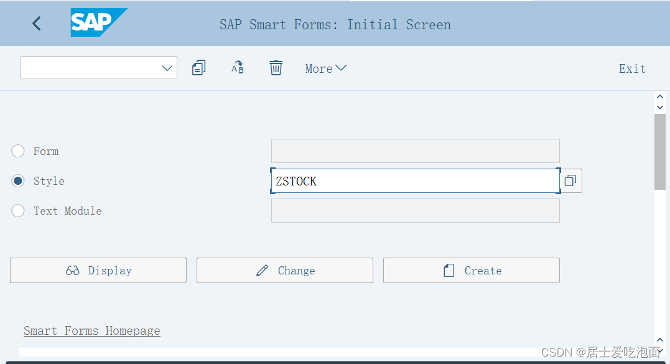The width and height of the screenshot is (670, 364).
Task: Click the Display button
Action: pyautogui.click(x=98, y=271)
